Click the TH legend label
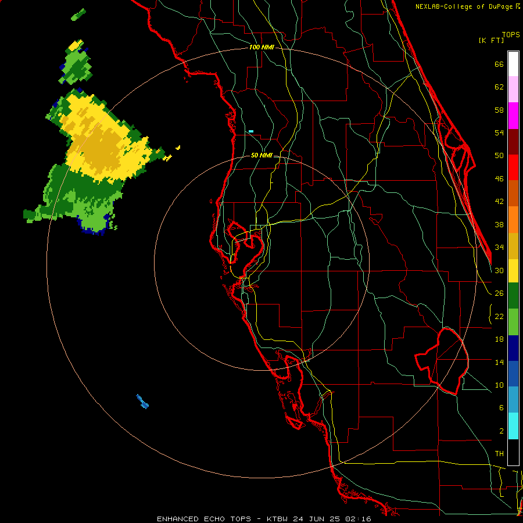 tap(499, 454)
